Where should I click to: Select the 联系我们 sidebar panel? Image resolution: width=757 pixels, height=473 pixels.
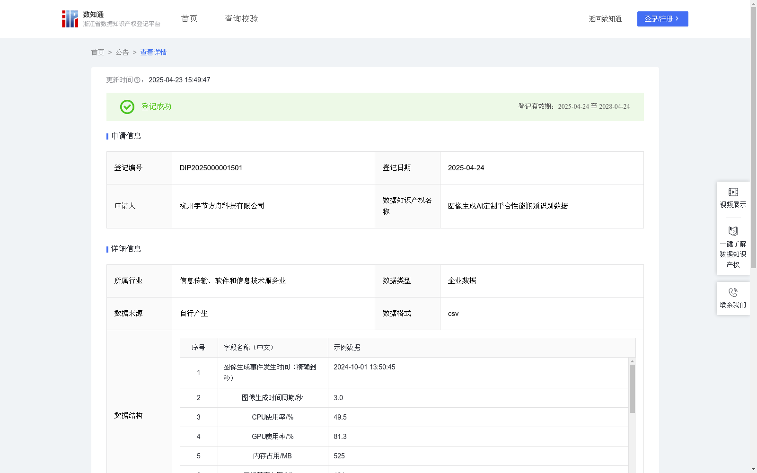point(733,298)
